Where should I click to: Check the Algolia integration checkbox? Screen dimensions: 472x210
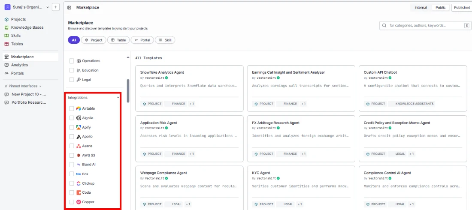pyautogui.click(x=72, y=118)
